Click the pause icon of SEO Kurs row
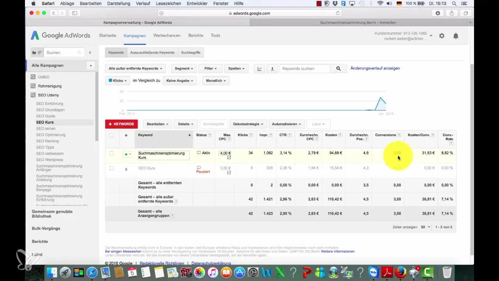The width and height of the screenshot is (499, 281). pos(126,169)
